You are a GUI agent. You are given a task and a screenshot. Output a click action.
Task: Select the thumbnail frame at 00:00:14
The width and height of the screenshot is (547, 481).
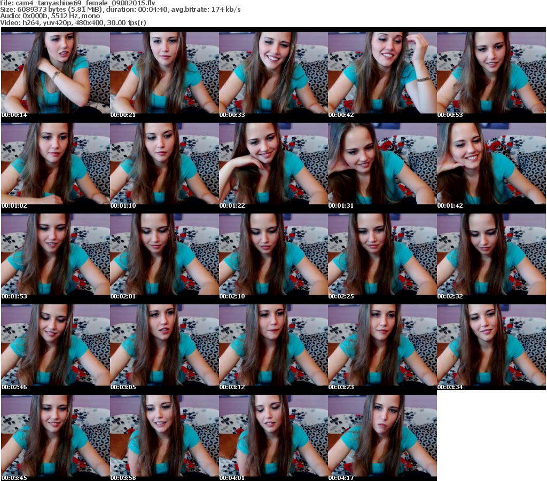[x=56, y=73]
